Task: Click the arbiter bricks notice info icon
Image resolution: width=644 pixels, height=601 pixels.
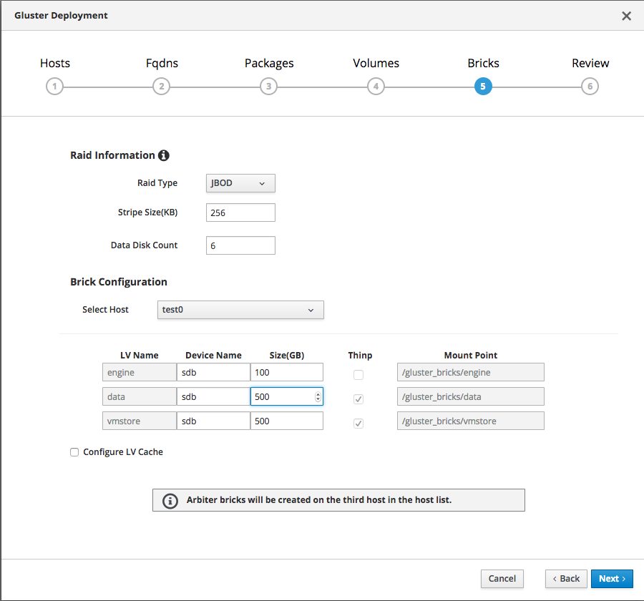Action: click(x=170, y=500)
